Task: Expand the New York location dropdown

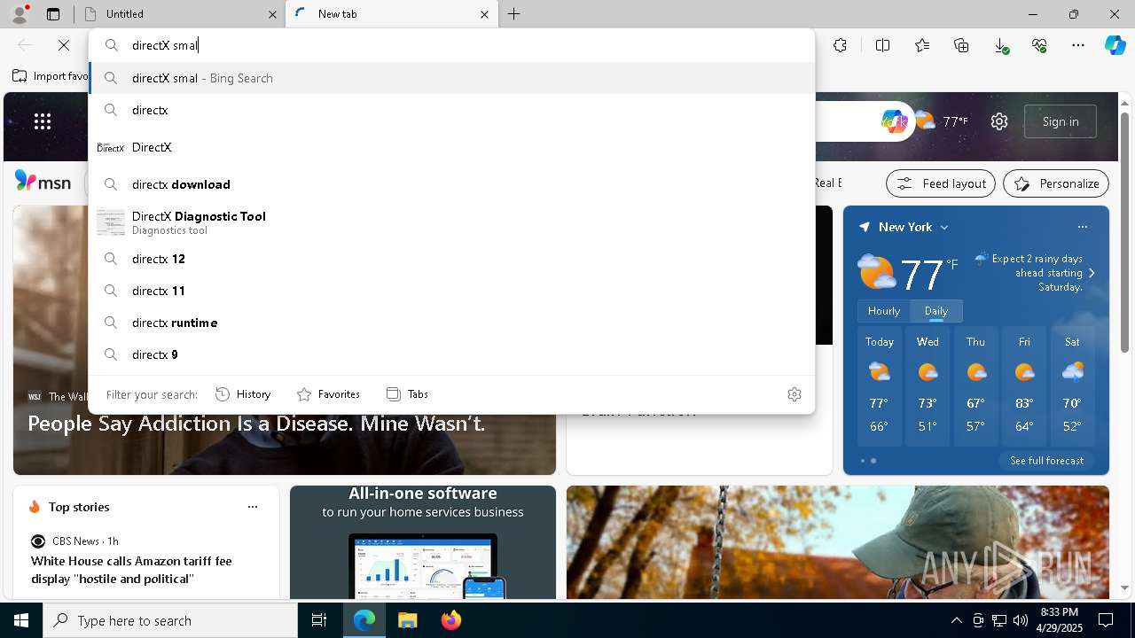Action: (x=944, y=228)
